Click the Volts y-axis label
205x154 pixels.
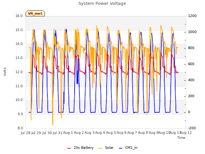[5, 72]
